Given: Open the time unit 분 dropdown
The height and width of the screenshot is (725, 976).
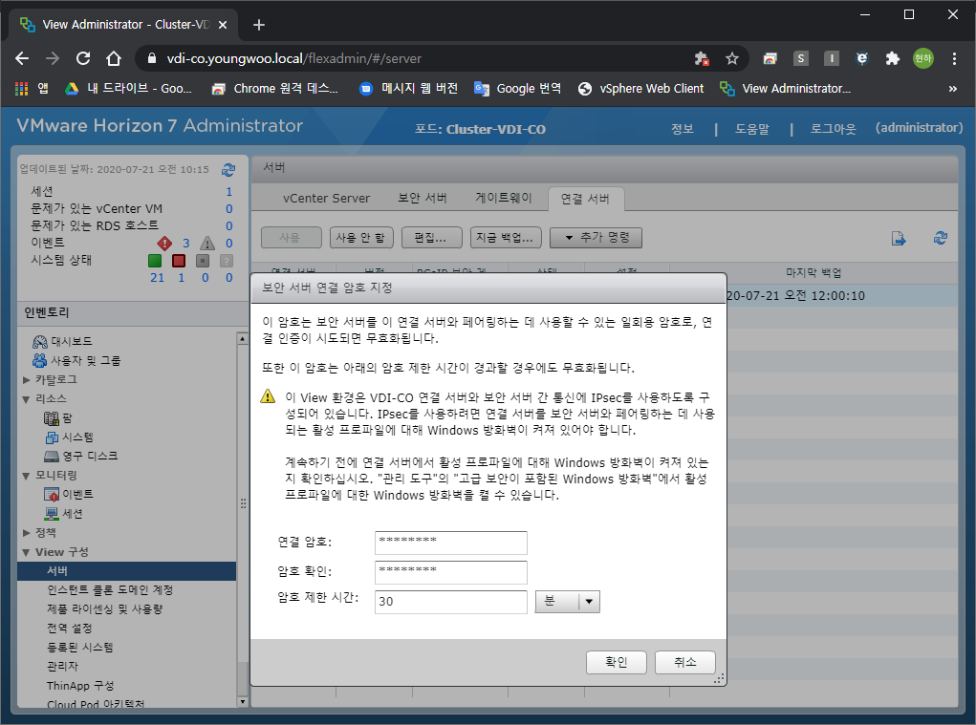Looking at the screenshot, I should (567, 601).
